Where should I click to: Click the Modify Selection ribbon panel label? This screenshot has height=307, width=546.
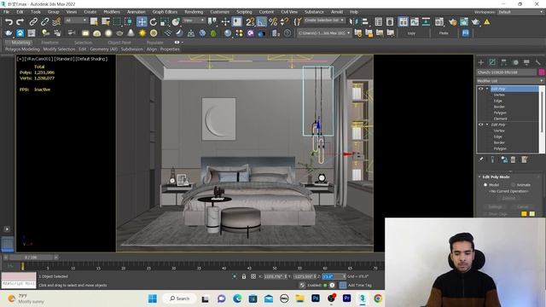[59, 49]
